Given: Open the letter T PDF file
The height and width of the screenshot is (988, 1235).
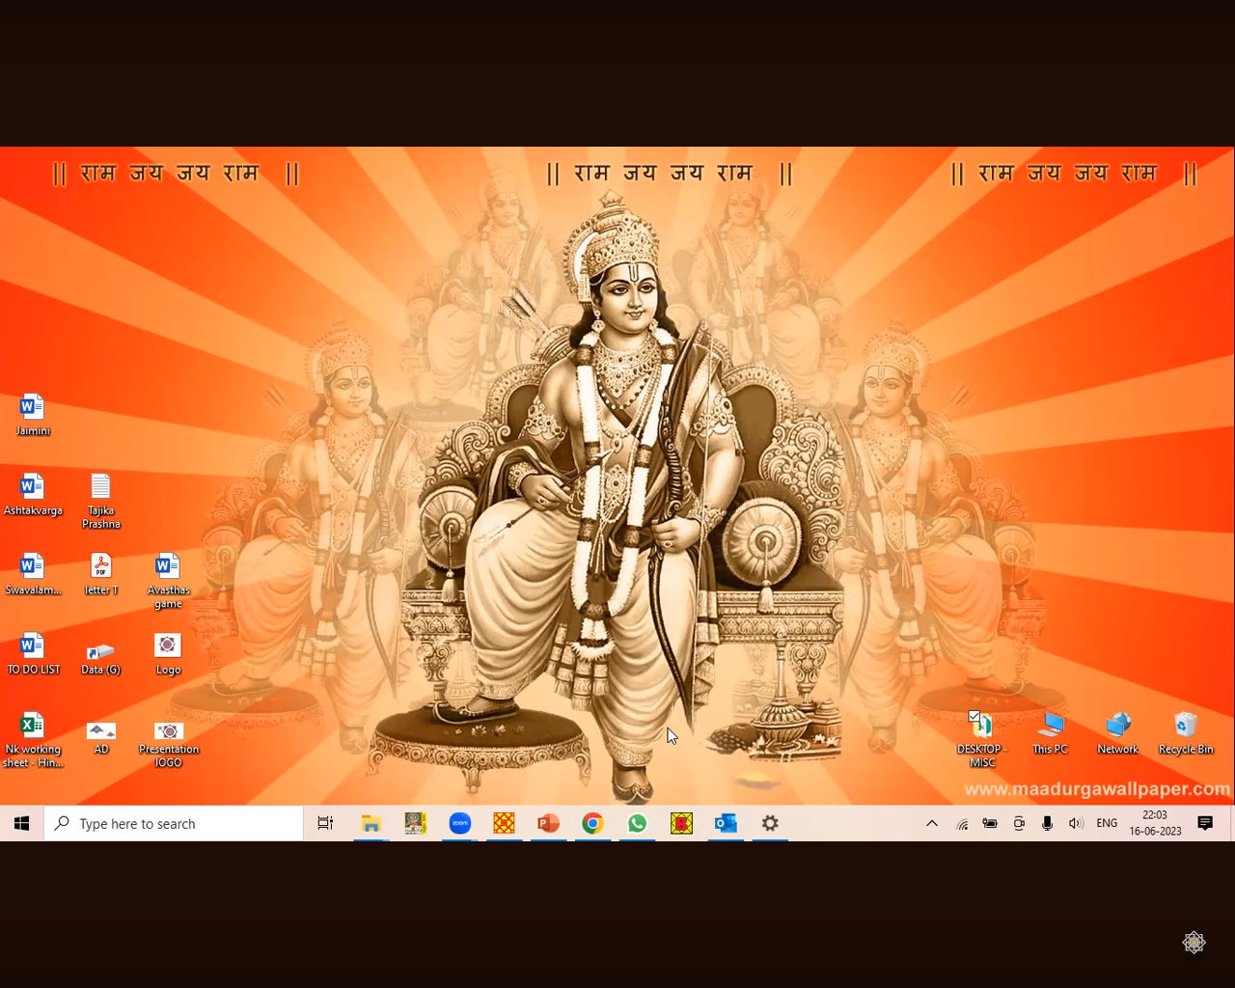Looking at the screenshot, I should pos(100,566).
